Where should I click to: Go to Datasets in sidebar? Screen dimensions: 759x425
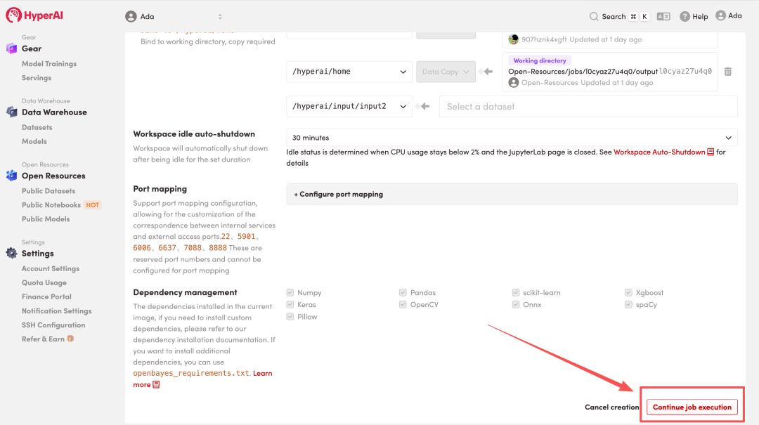click(37, 127)
